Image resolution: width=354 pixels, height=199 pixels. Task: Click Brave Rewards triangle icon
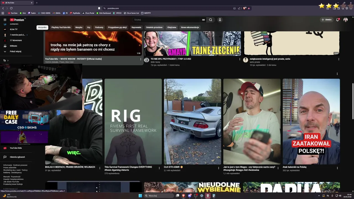[249, 8]
